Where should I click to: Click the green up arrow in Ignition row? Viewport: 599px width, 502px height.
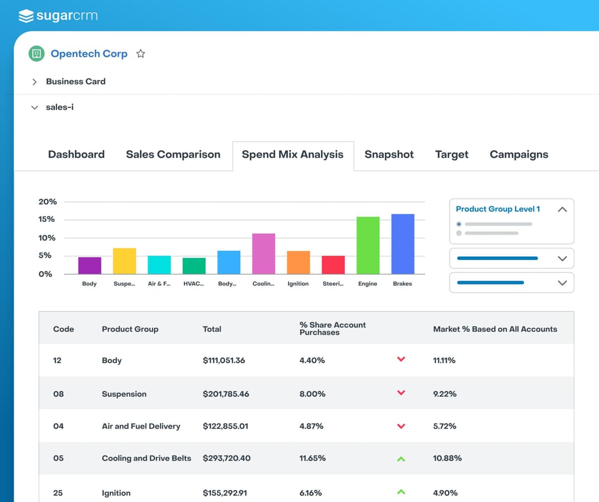coord(401,492)
